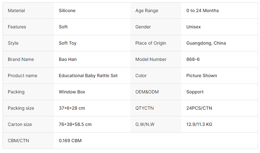This screenshot has width=260, height=153.
Task: Click Educational Baby Rattle Set text
Action: tap(88, 76)
